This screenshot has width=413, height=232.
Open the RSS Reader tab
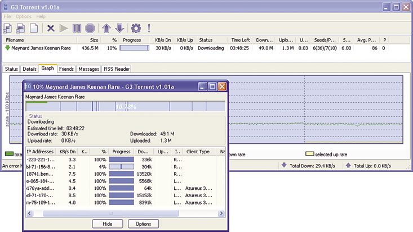[x=117, y=69]
